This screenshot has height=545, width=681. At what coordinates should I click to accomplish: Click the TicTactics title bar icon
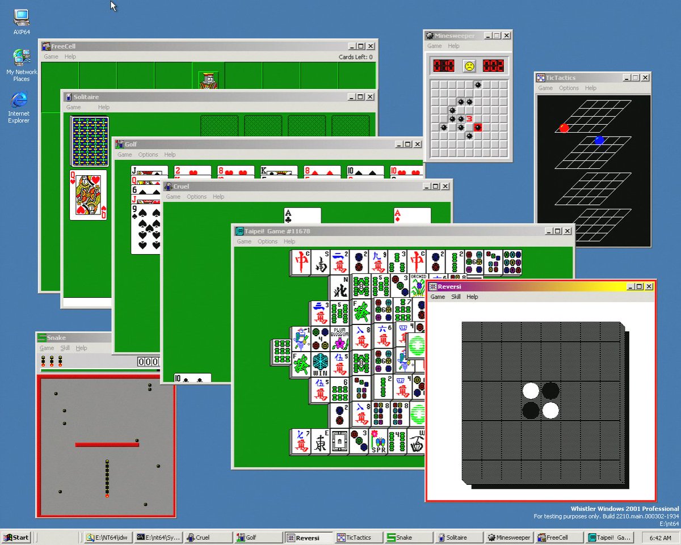[x=541, y=78]
